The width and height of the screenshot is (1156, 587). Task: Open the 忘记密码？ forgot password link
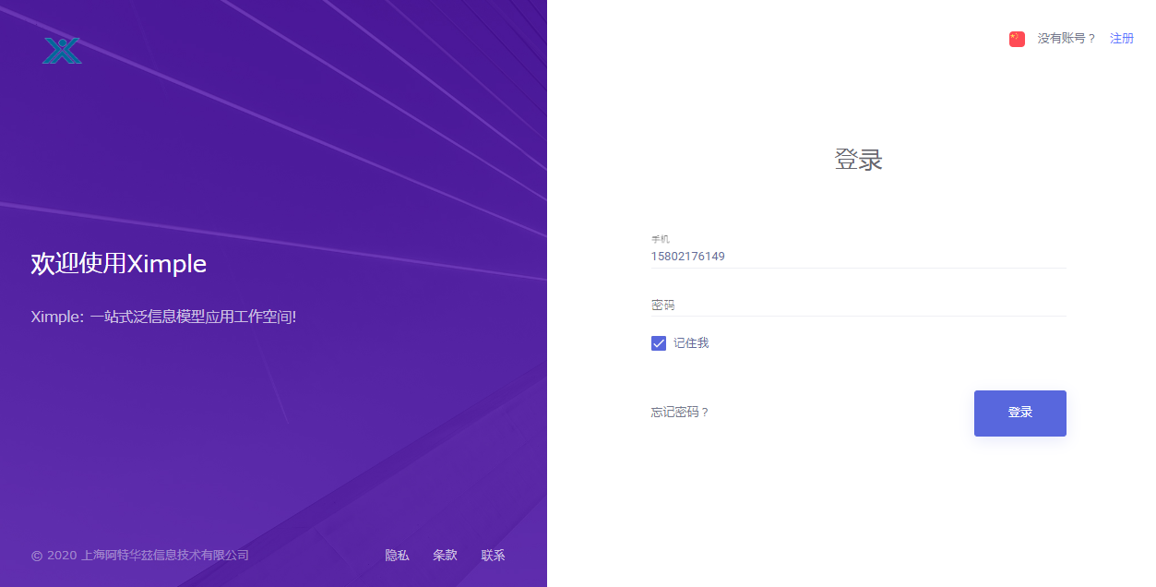680,413
